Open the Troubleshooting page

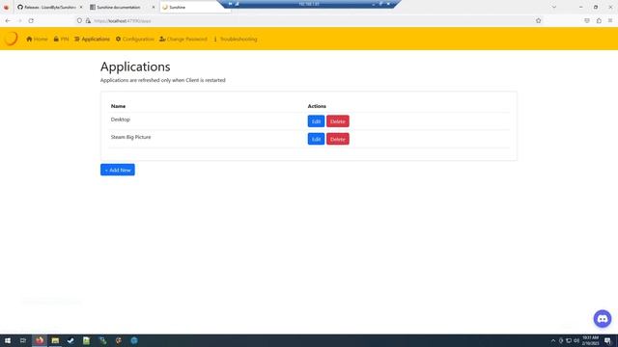click(x=236, y=39)
